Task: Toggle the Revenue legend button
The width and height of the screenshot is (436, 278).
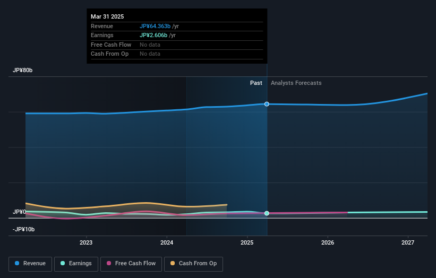Action: pos(30,264)
